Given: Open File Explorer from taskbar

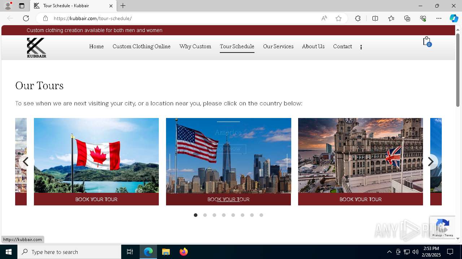Looking at the screenshot, I should 166,252.
